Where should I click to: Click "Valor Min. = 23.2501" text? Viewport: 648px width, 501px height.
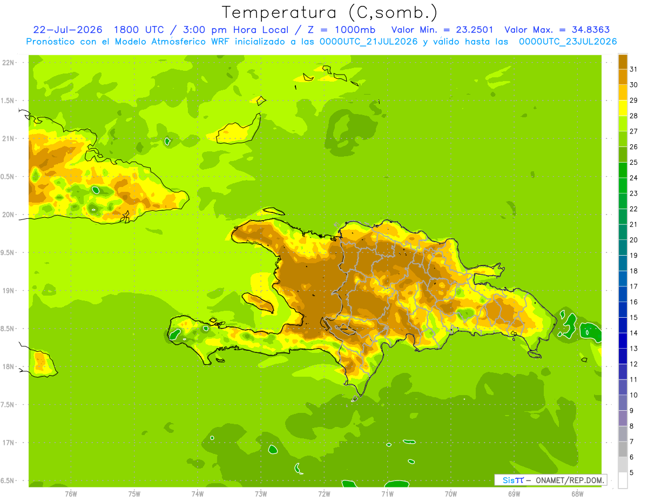442,30
